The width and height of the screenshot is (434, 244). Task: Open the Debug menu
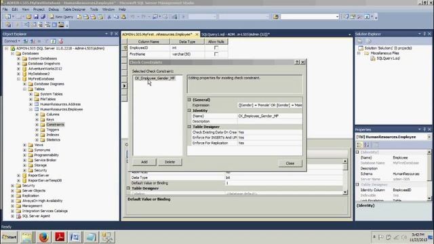pyautogui.click(x=54, y=9)
